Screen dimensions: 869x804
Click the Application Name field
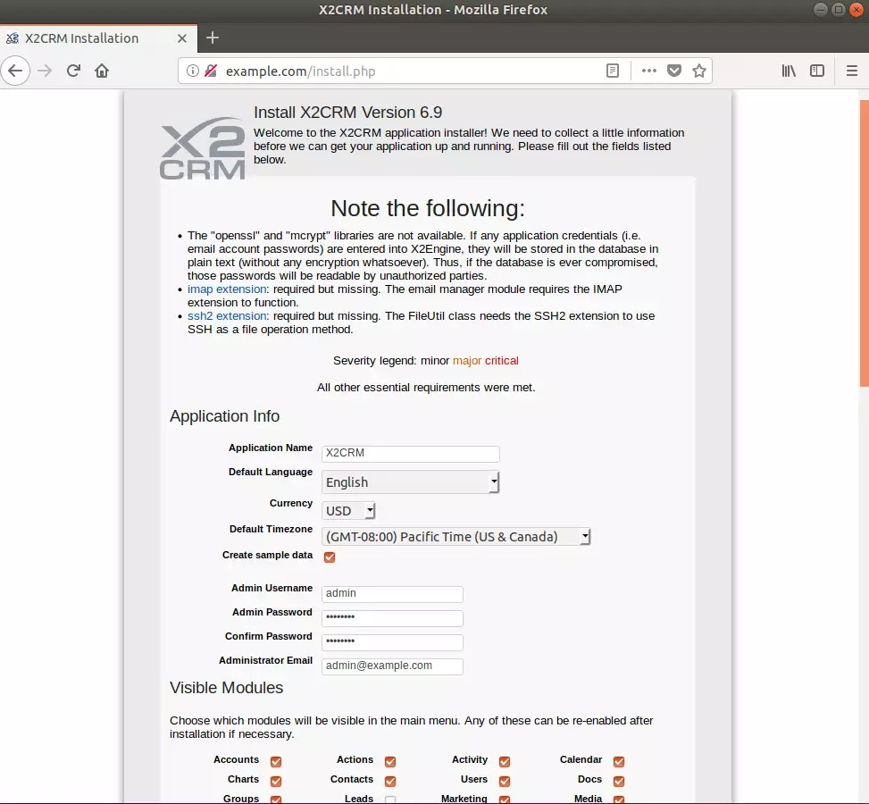(410, 454)
